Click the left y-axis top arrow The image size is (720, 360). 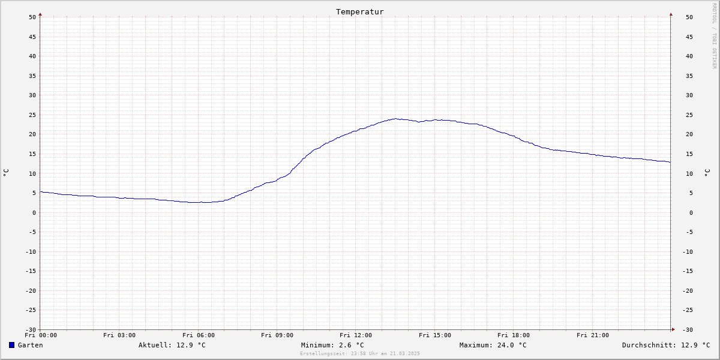point(40,14)
